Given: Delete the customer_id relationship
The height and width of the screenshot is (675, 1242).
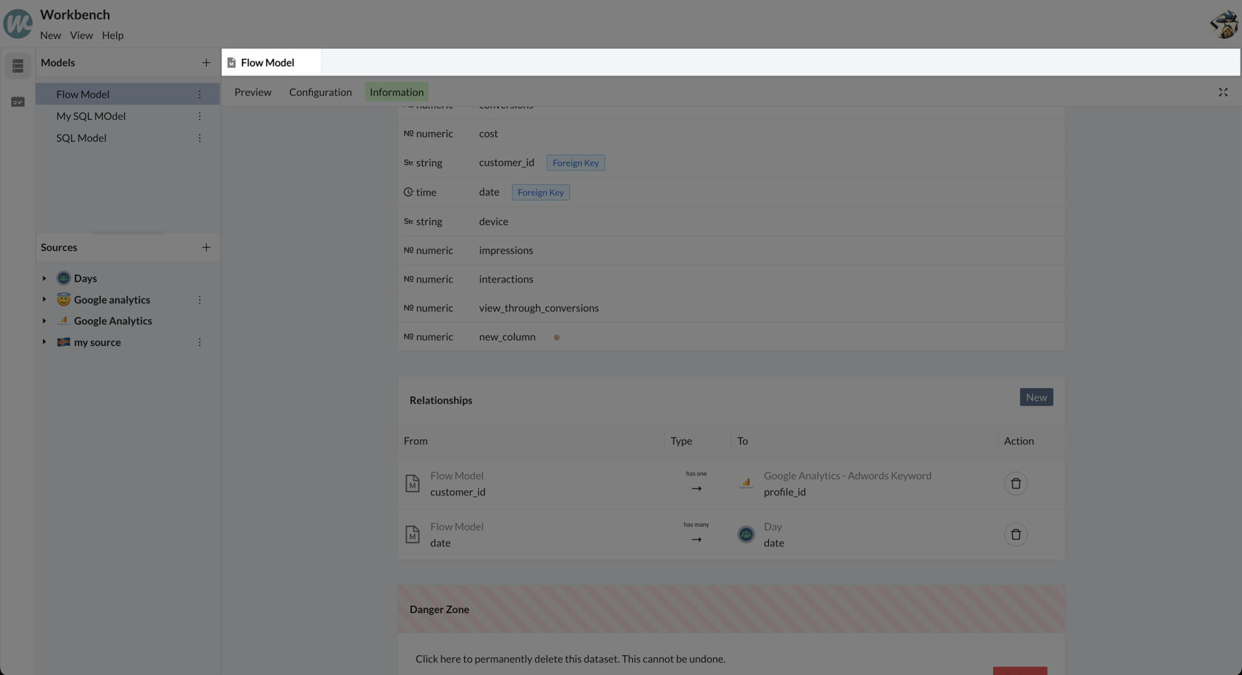Looking at the screenshot, I should [x=1015, y=484].
